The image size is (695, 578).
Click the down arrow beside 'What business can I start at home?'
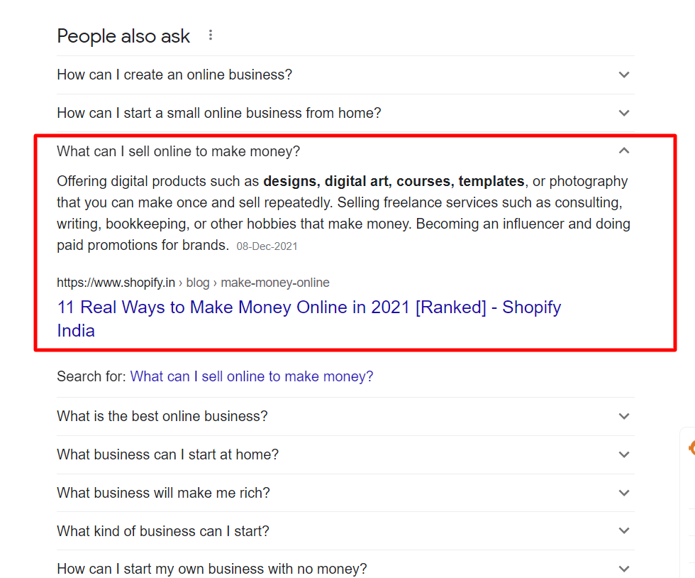(x=624, y=454)
